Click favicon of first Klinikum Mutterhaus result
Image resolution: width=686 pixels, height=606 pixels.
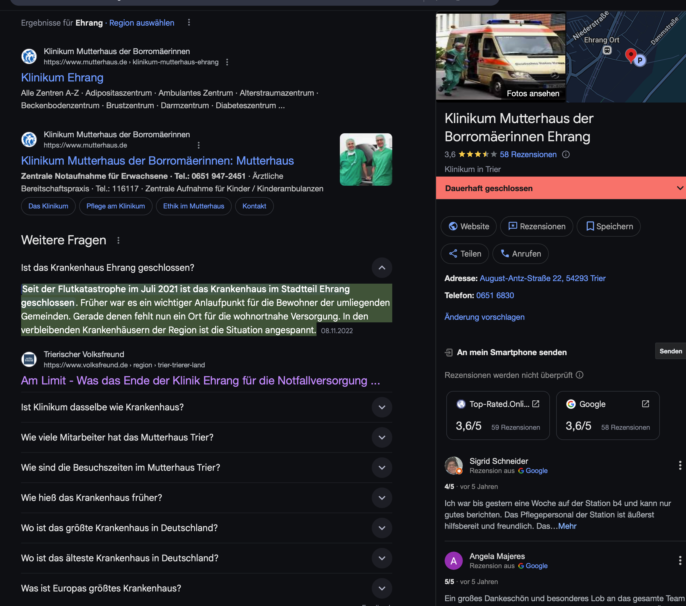(29, 56)
